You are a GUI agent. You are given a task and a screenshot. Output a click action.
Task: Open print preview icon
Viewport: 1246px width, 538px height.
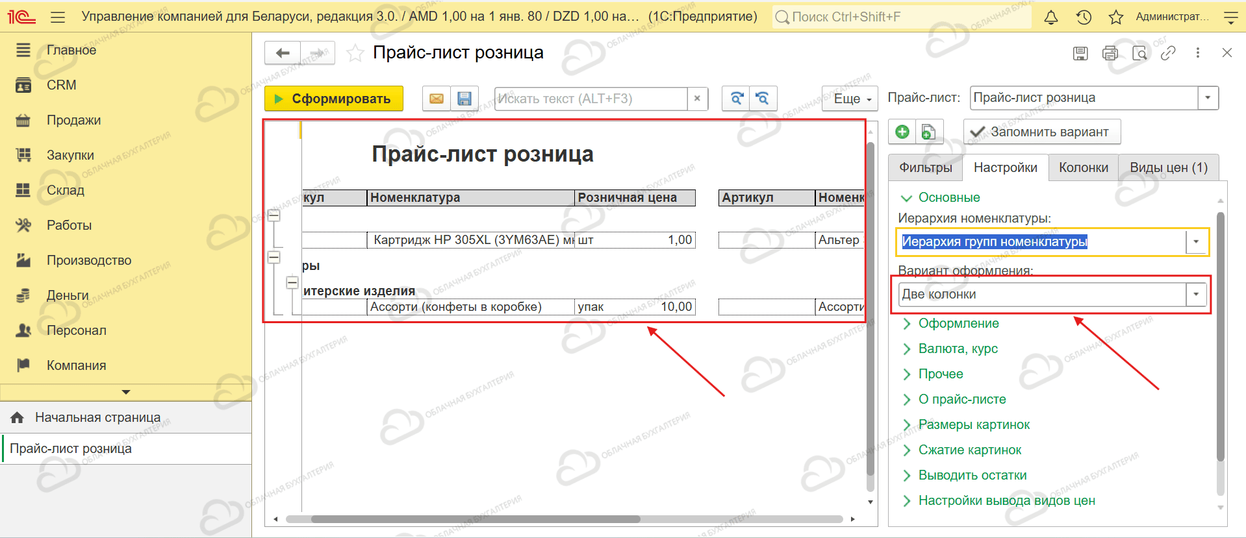[1139, 53]
